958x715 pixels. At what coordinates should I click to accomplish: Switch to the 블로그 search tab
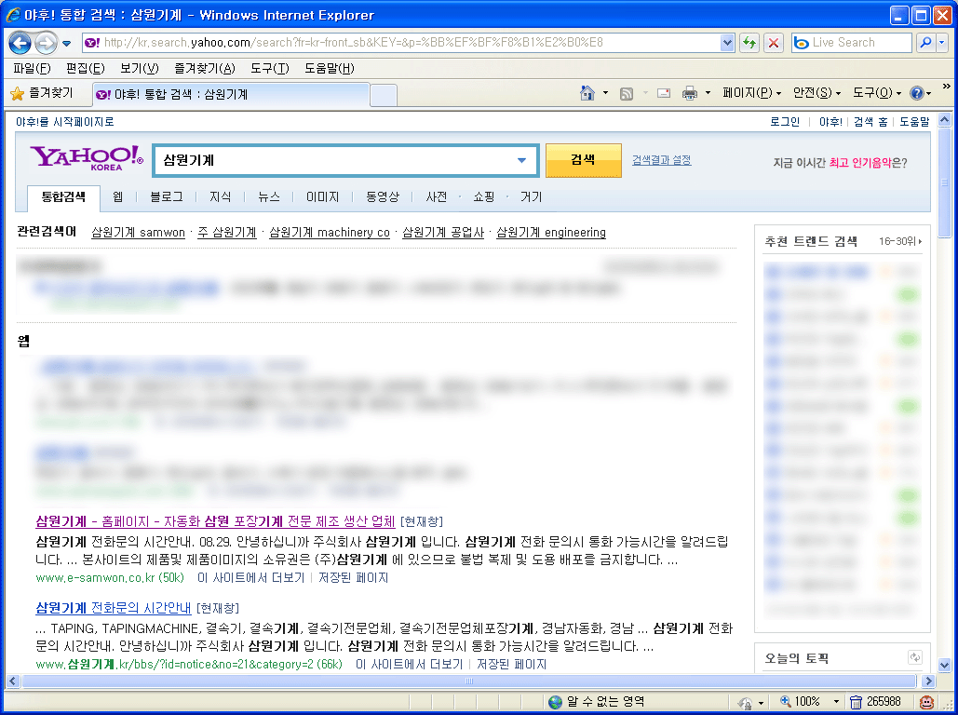click(166, 196)
